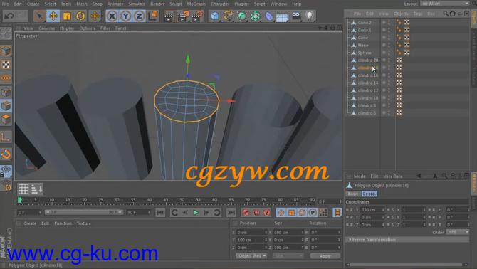Click Render Active View clapperboard
477x269 pixels.
coord(169,16)
